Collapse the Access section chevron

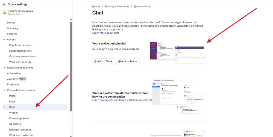coord(4,39)
